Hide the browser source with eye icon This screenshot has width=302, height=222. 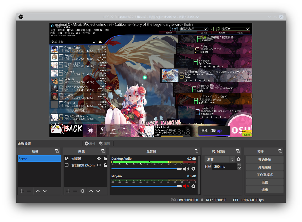pyautogui.click(x=99, y=159)
